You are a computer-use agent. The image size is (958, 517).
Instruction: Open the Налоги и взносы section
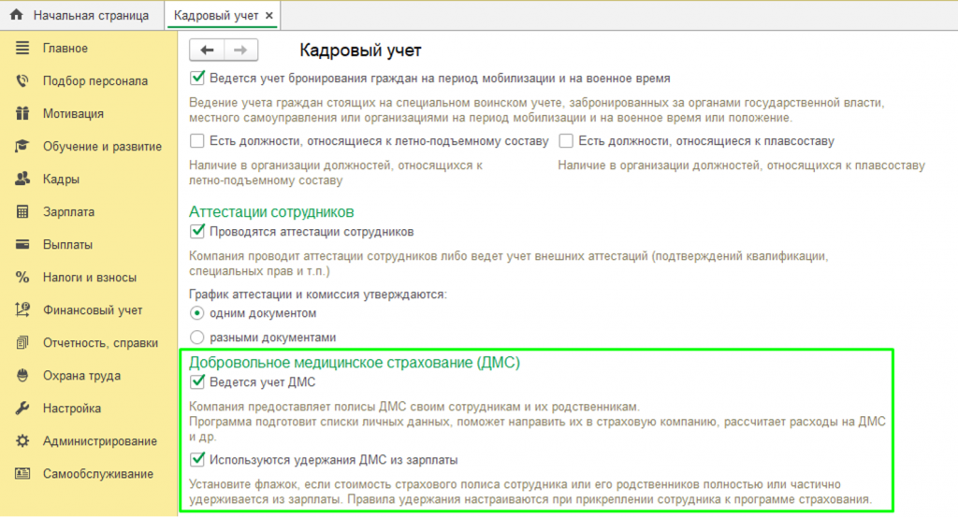(x=89, y=277)
